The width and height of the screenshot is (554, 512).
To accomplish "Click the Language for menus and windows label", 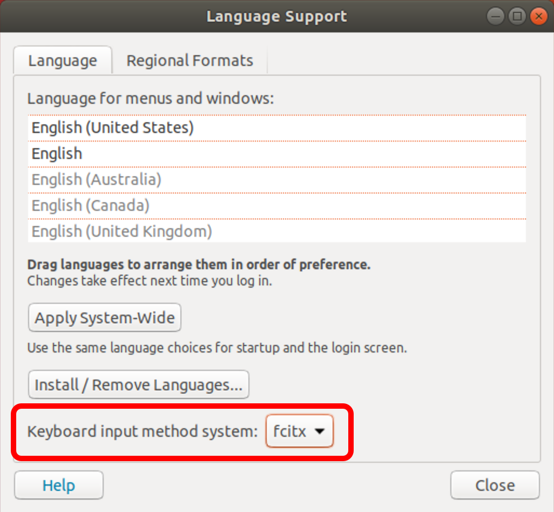I will (151, 98).
